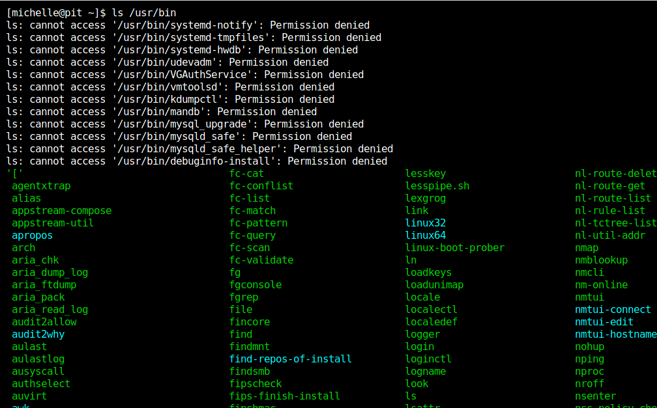
Task: Select the audit2why symlink entry
Action: coord(38,334)
